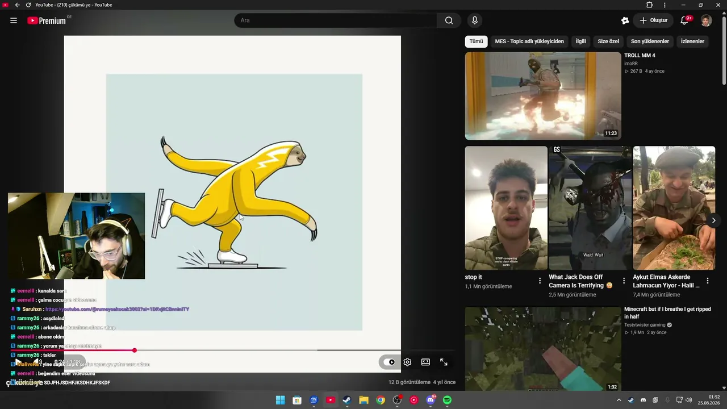This screenshot has width=727, height=409.
Task: Click the tray microphone icon
Action: (x=667, y=400)
